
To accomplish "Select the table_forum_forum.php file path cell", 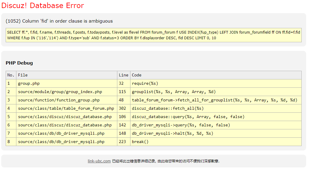I will (x=66, y=109).
